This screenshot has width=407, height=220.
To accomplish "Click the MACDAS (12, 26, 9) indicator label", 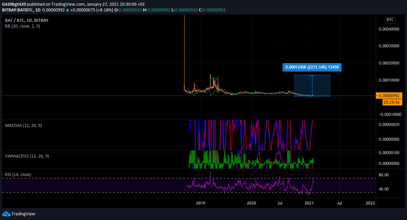I will tap(23, 125).
